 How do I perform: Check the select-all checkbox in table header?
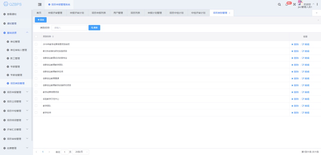coord(36,36)
